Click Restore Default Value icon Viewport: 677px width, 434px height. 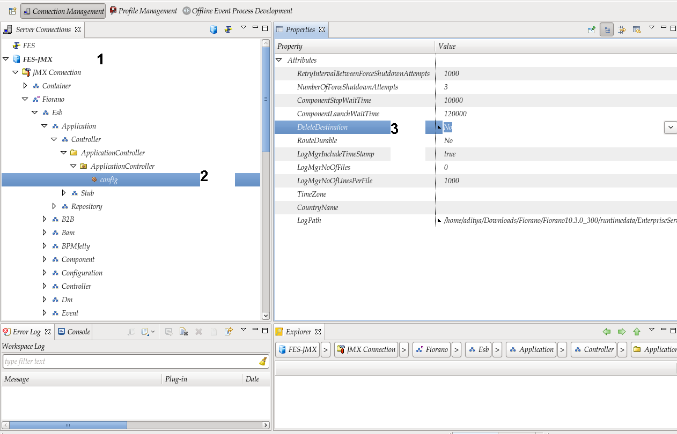click(x=637, y=29)
